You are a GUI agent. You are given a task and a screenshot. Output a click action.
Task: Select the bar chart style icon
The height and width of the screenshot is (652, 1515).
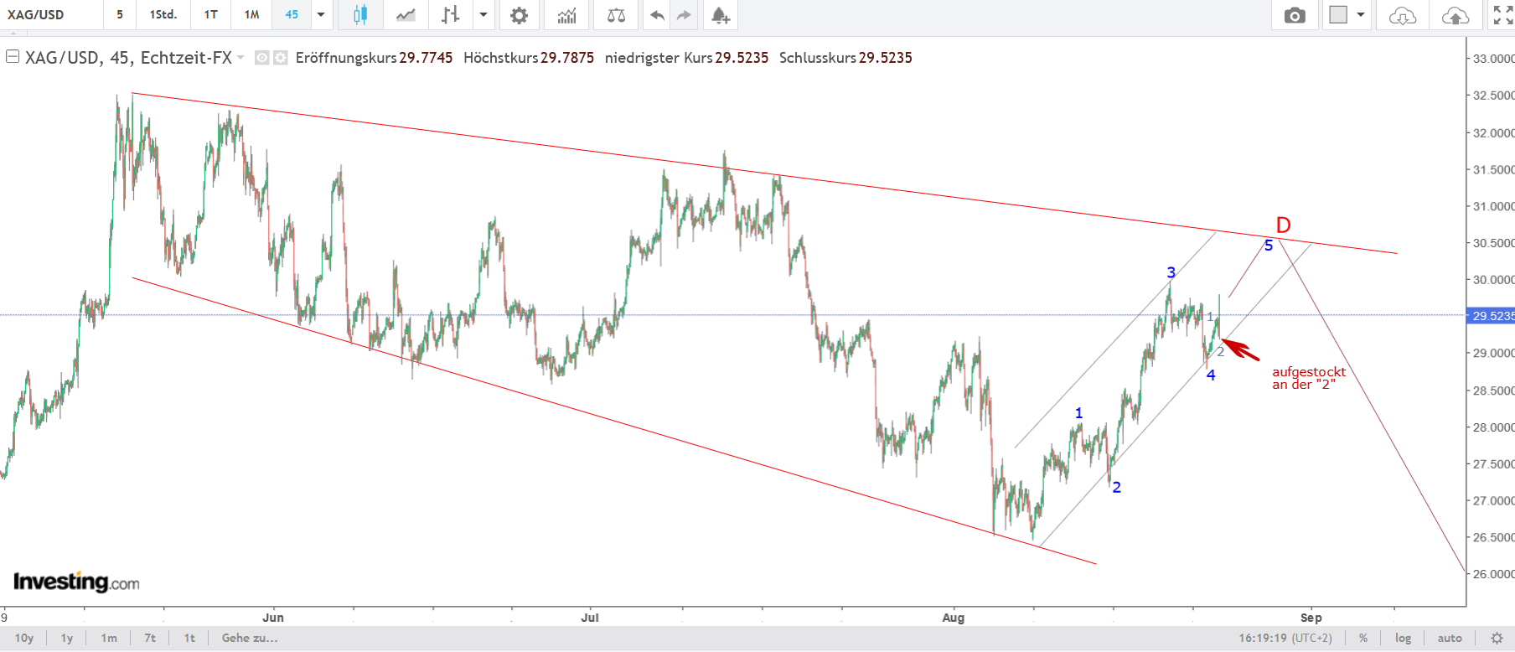tap(451, 15)
